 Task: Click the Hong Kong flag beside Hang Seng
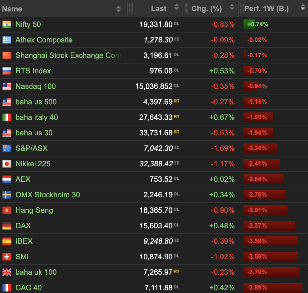coord(7,210)
